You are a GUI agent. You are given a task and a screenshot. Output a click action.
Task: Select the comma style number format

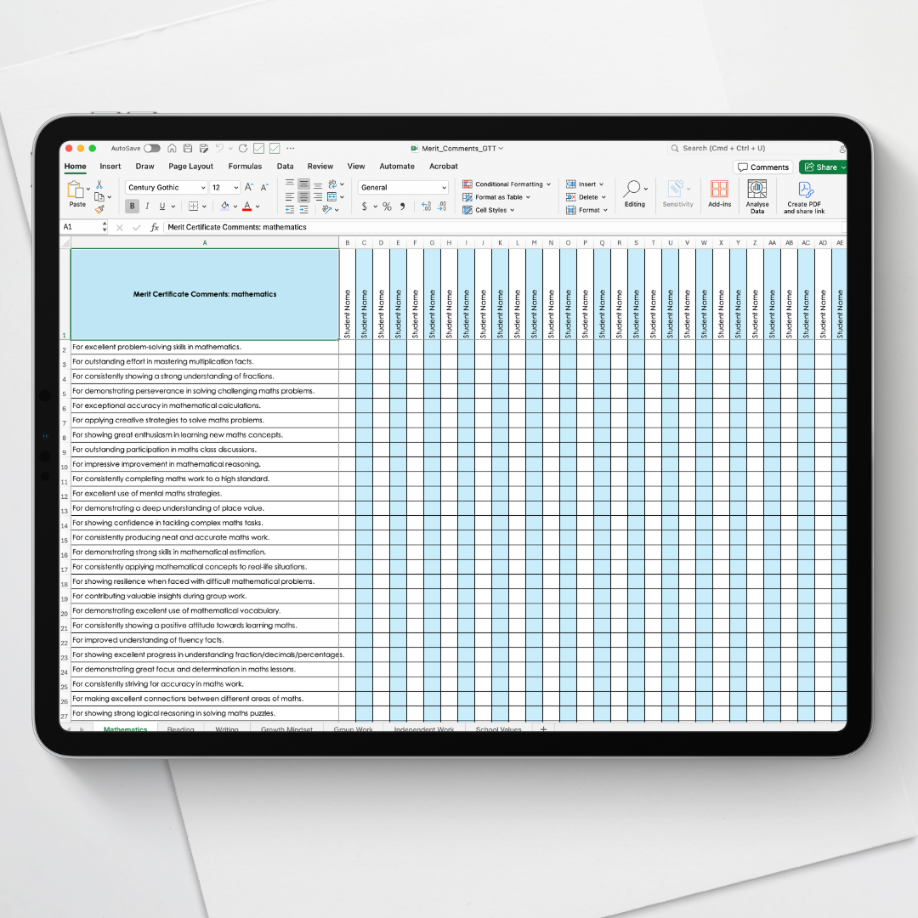pos(402,207)
